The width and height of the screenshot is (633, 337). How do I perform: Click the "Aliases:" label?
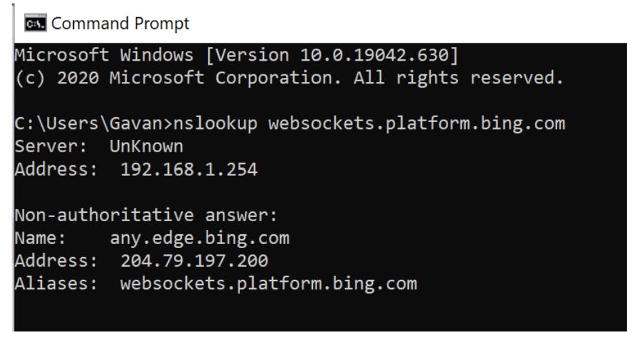56,283
